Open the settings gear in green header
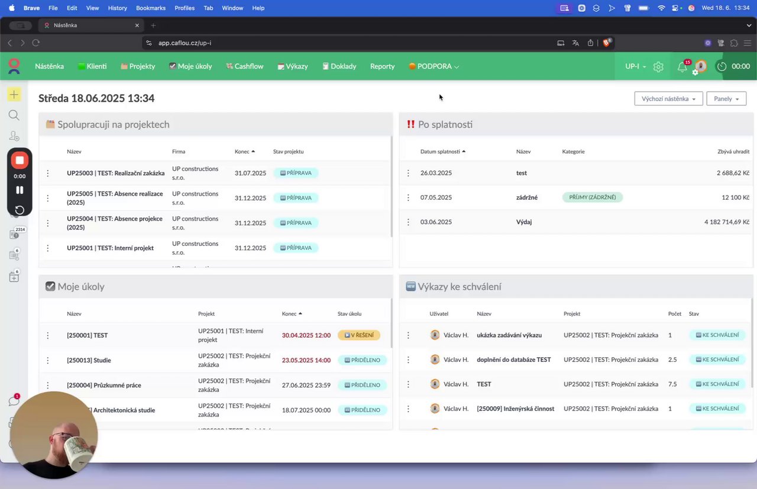The height and width of the screenshot is (489, 757). point(658,67)
